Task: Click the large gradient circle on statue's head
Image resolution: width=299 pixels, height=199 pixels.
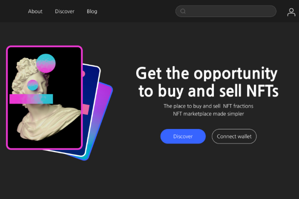Action: point(46,63)
